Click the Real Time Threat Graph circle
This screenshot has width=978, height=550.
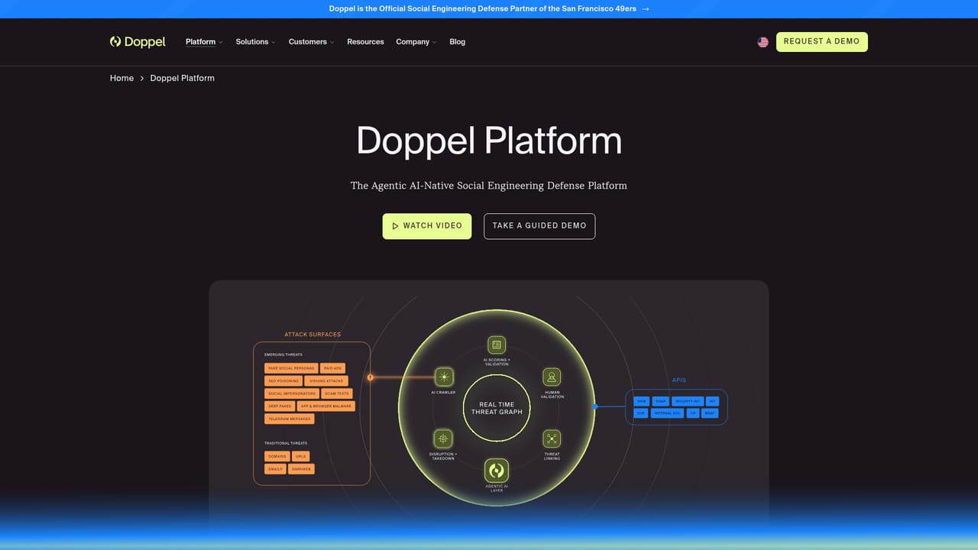497,408
